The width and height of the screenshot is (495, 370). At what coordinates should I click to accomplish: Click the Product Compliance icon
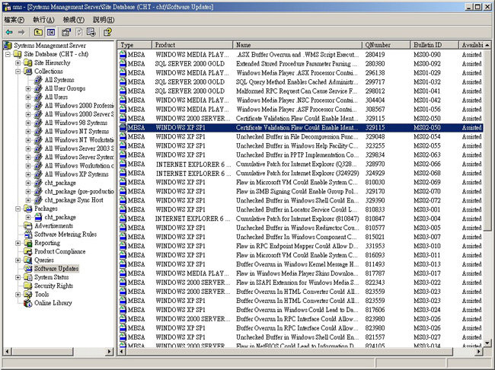[27, 251]
